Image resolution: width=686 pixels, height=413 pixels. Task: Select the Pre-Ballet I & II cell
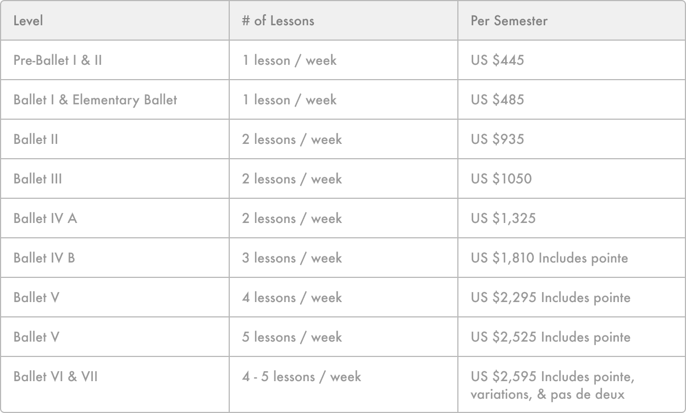coord(58,60)
